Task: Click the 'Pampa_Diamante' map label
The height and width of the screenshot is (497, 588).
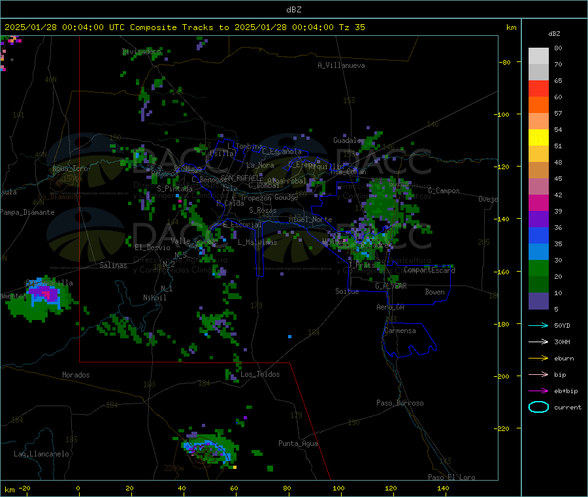Action: 27,212
